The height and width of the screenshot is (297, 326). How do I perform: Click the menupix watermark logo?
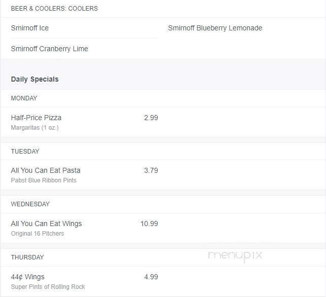click(x=235, y=255)
